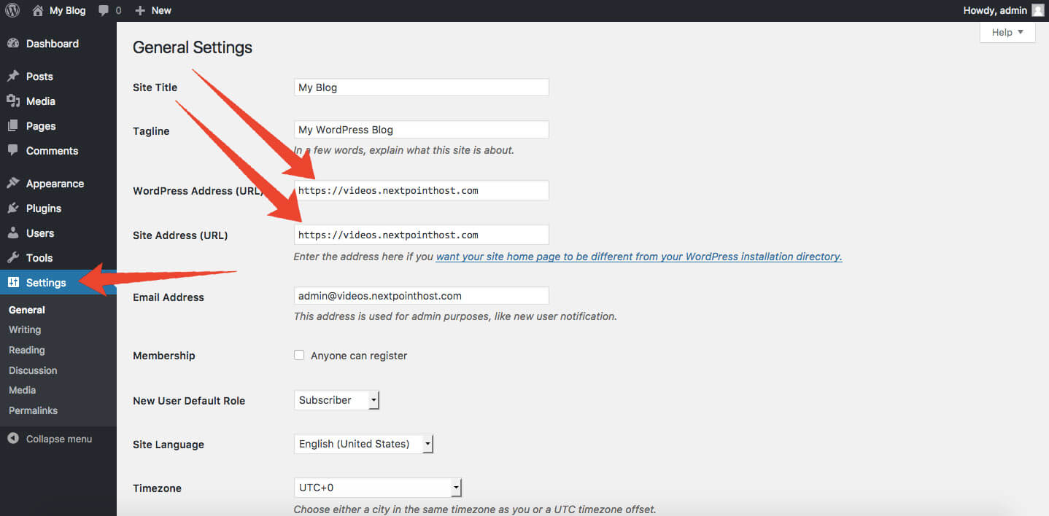This screenshot has height=516, width=1049.
Task: Open the Site Language dropdown
Action: (364, 444)
